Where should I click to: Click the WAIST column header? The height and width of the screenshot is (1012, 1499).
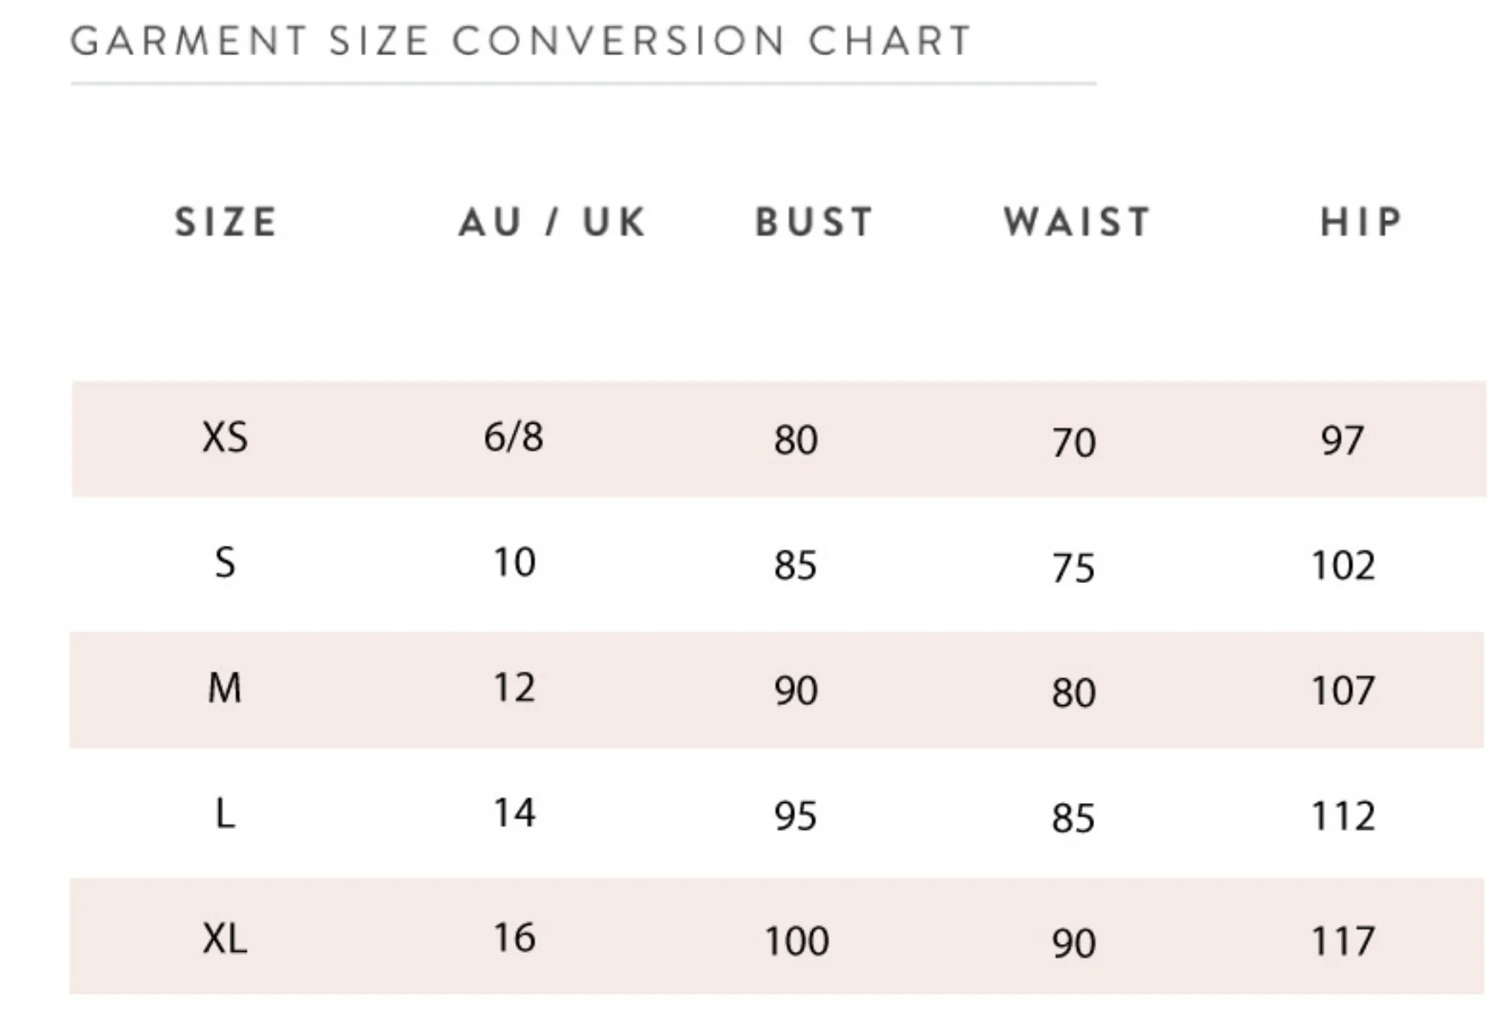(1077, 222)
